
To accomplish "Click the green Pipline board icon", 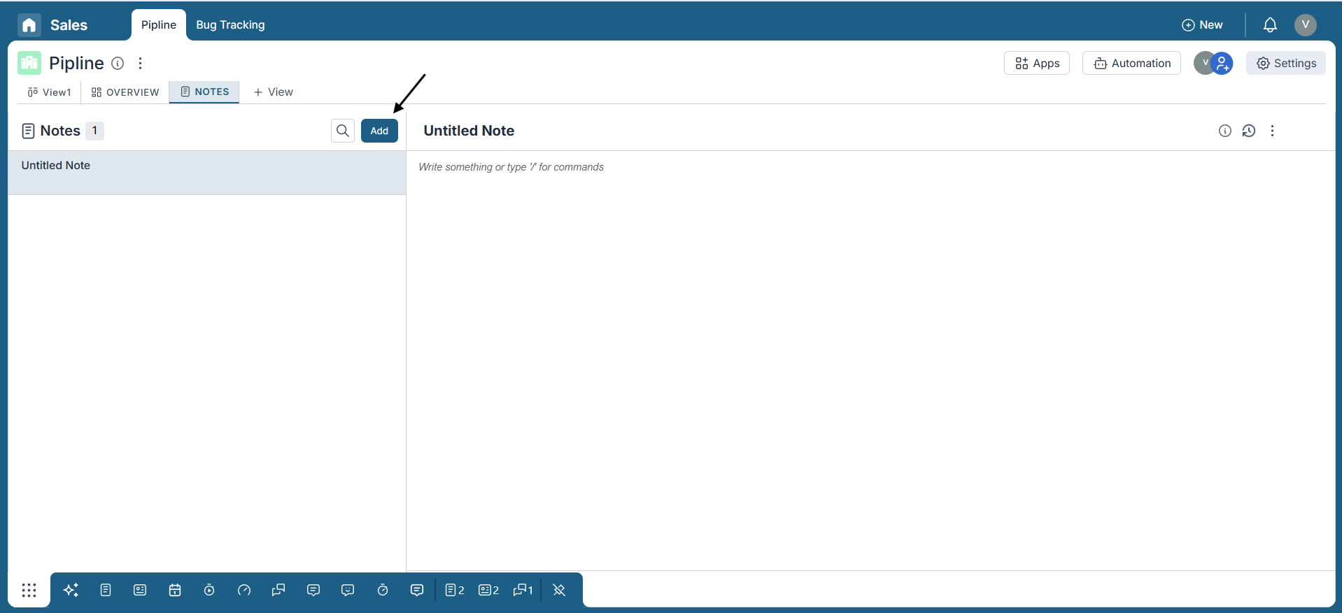I will [x=29, y=63].
